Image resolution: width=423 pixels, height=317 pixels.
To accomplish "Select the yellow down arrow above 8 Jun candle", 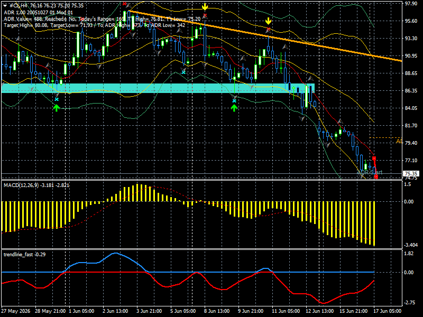I will click(205, 7).
